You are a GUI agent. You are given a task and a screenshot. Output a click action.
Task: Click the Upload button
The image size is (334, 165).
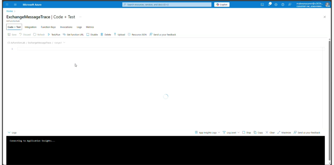click(x=119, y=35)
